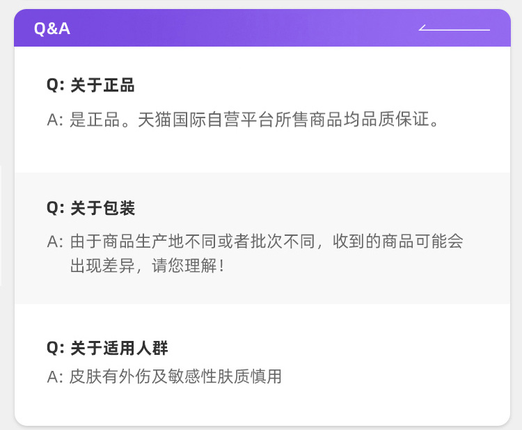Click the answer line starting 由于商品生产地

tap(267, 242)
